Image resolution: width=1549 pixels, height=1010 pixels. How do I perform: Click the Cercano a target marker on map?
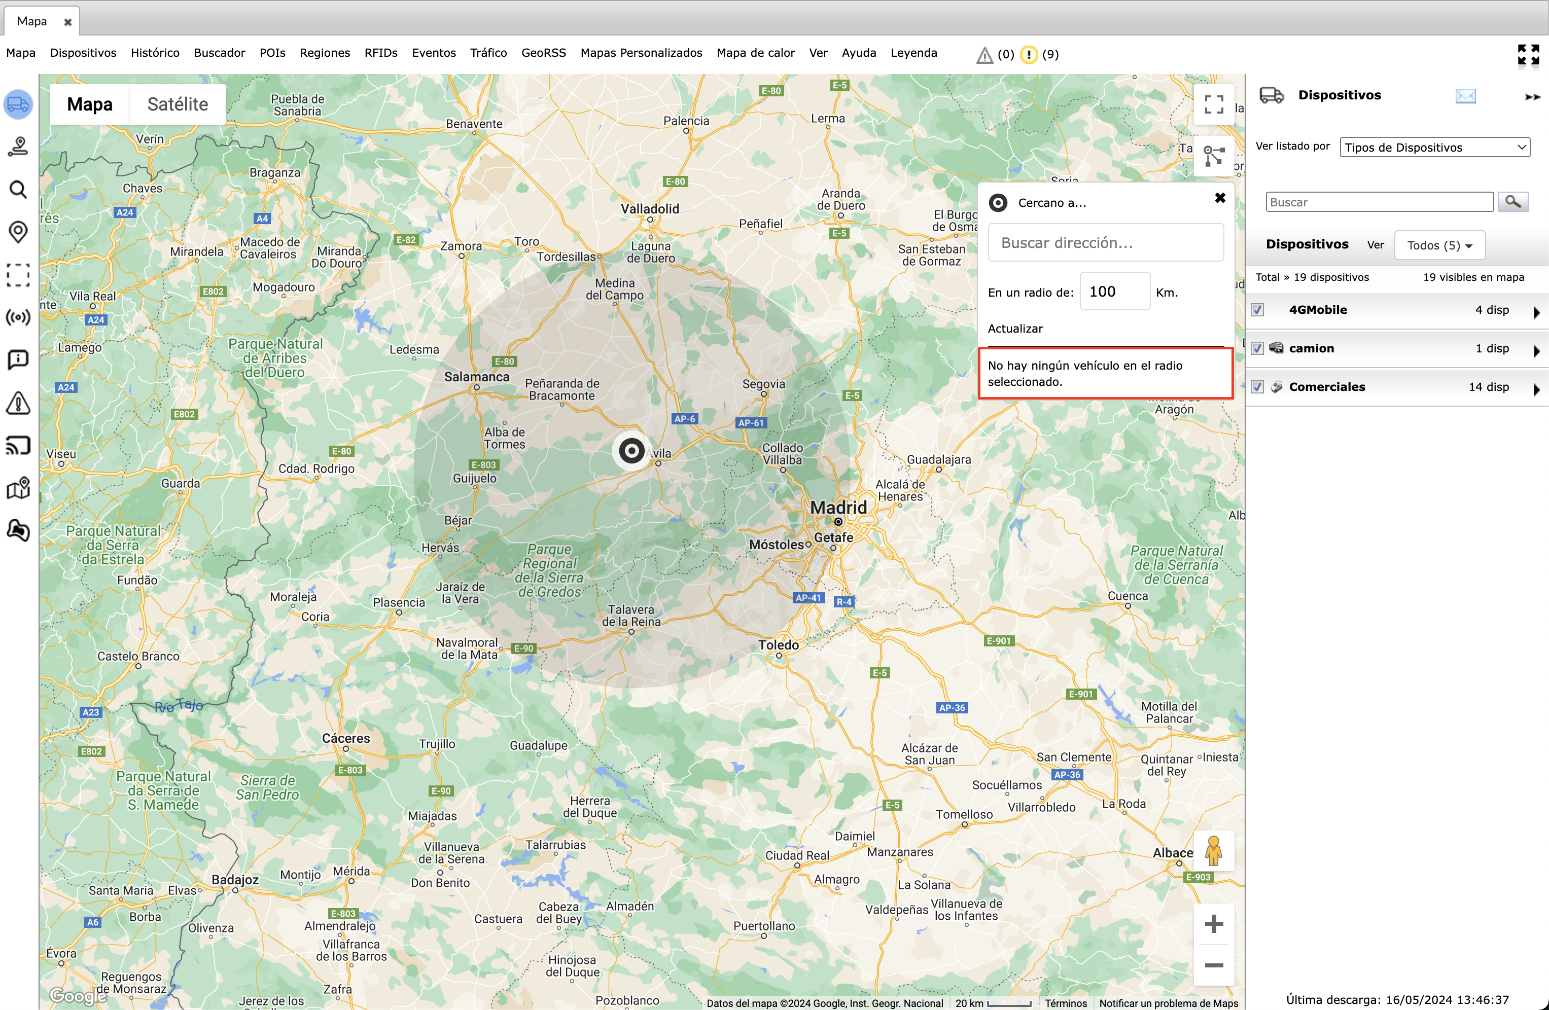[631, 450]
